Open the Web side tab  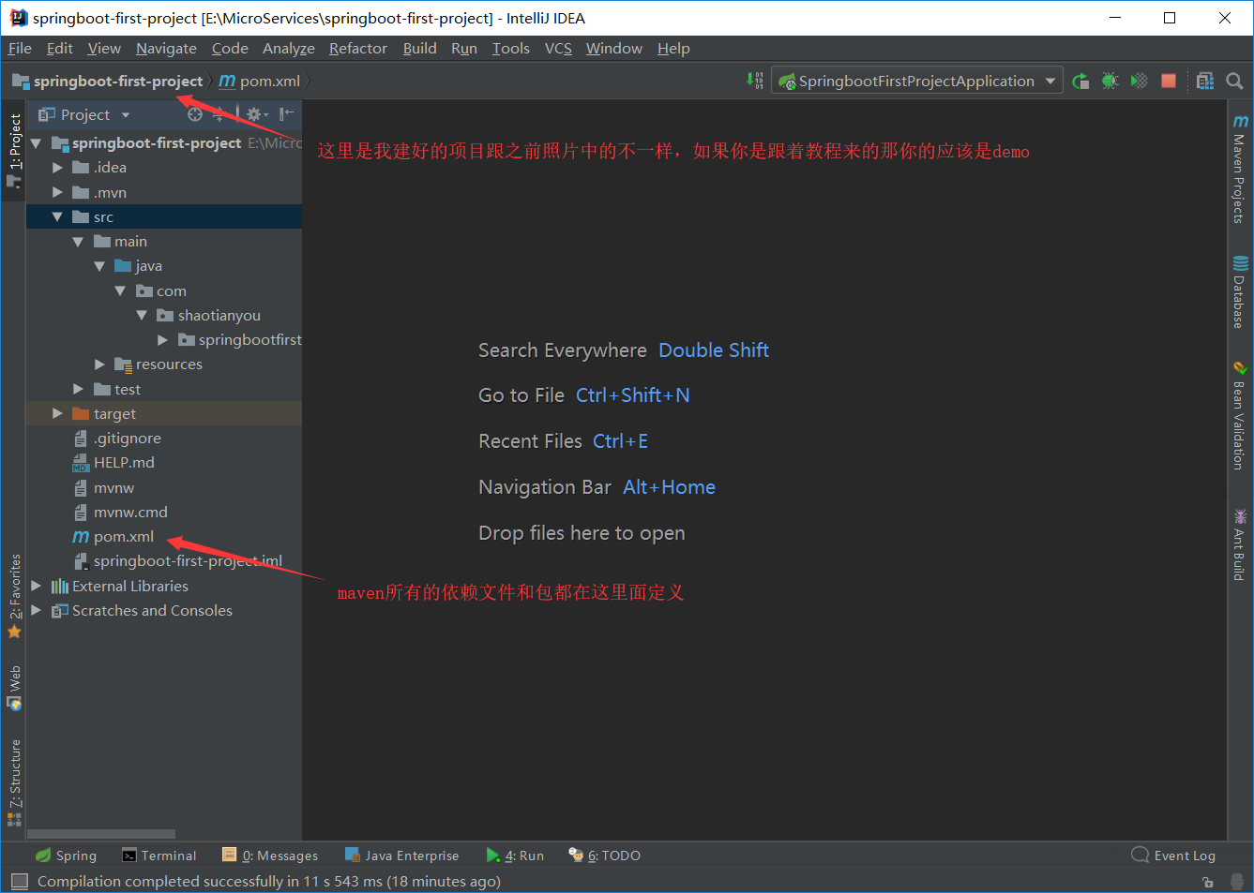tap(14, 688)
